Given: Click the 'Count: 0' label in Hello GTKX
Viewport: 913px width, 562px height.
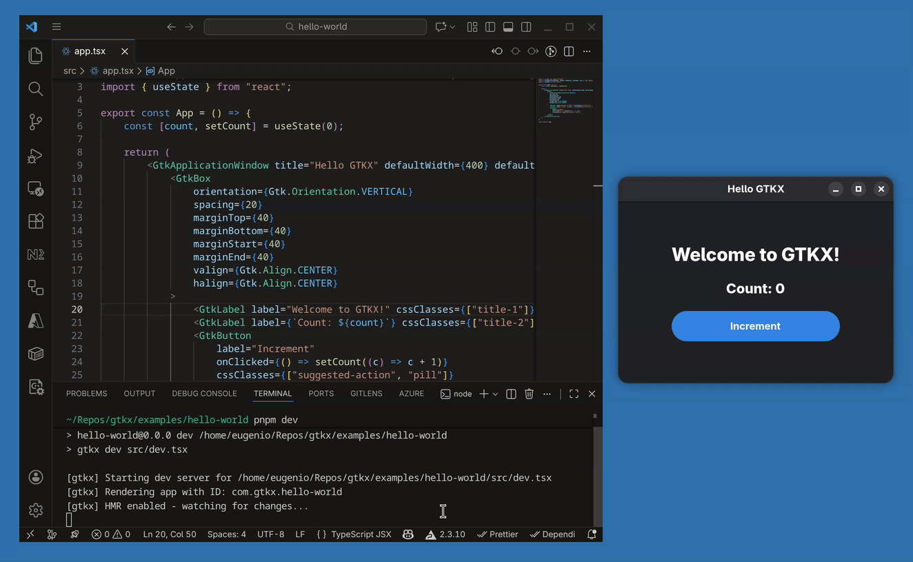Looking at the screenshot, I should point(755,288).
